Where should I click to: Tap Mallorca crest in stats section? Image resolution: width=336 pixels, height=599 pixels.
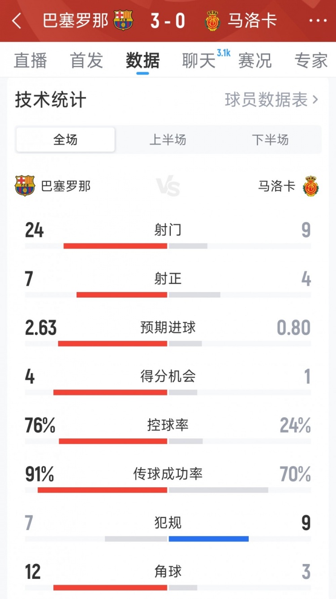(x=310, y=186)
